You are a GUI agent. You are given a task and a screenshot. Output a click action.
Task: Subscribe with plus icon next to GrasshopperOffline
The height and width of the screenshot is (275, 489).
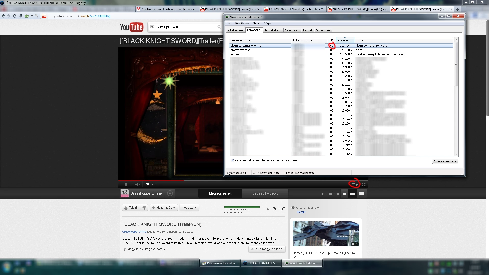pyautogui.click(x=170, y=193)
